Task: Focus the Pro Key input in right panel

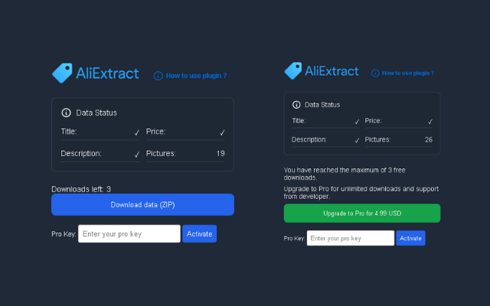Action: point(351,238)
